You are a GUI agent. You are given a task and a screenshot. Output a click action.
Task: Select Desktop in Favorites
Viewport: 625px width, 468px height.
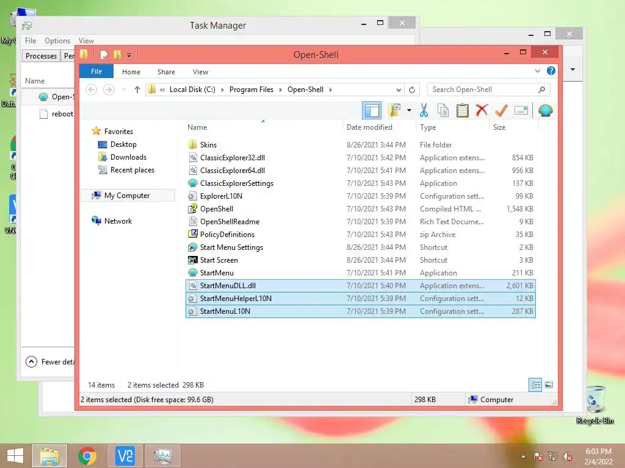point(123,144)
